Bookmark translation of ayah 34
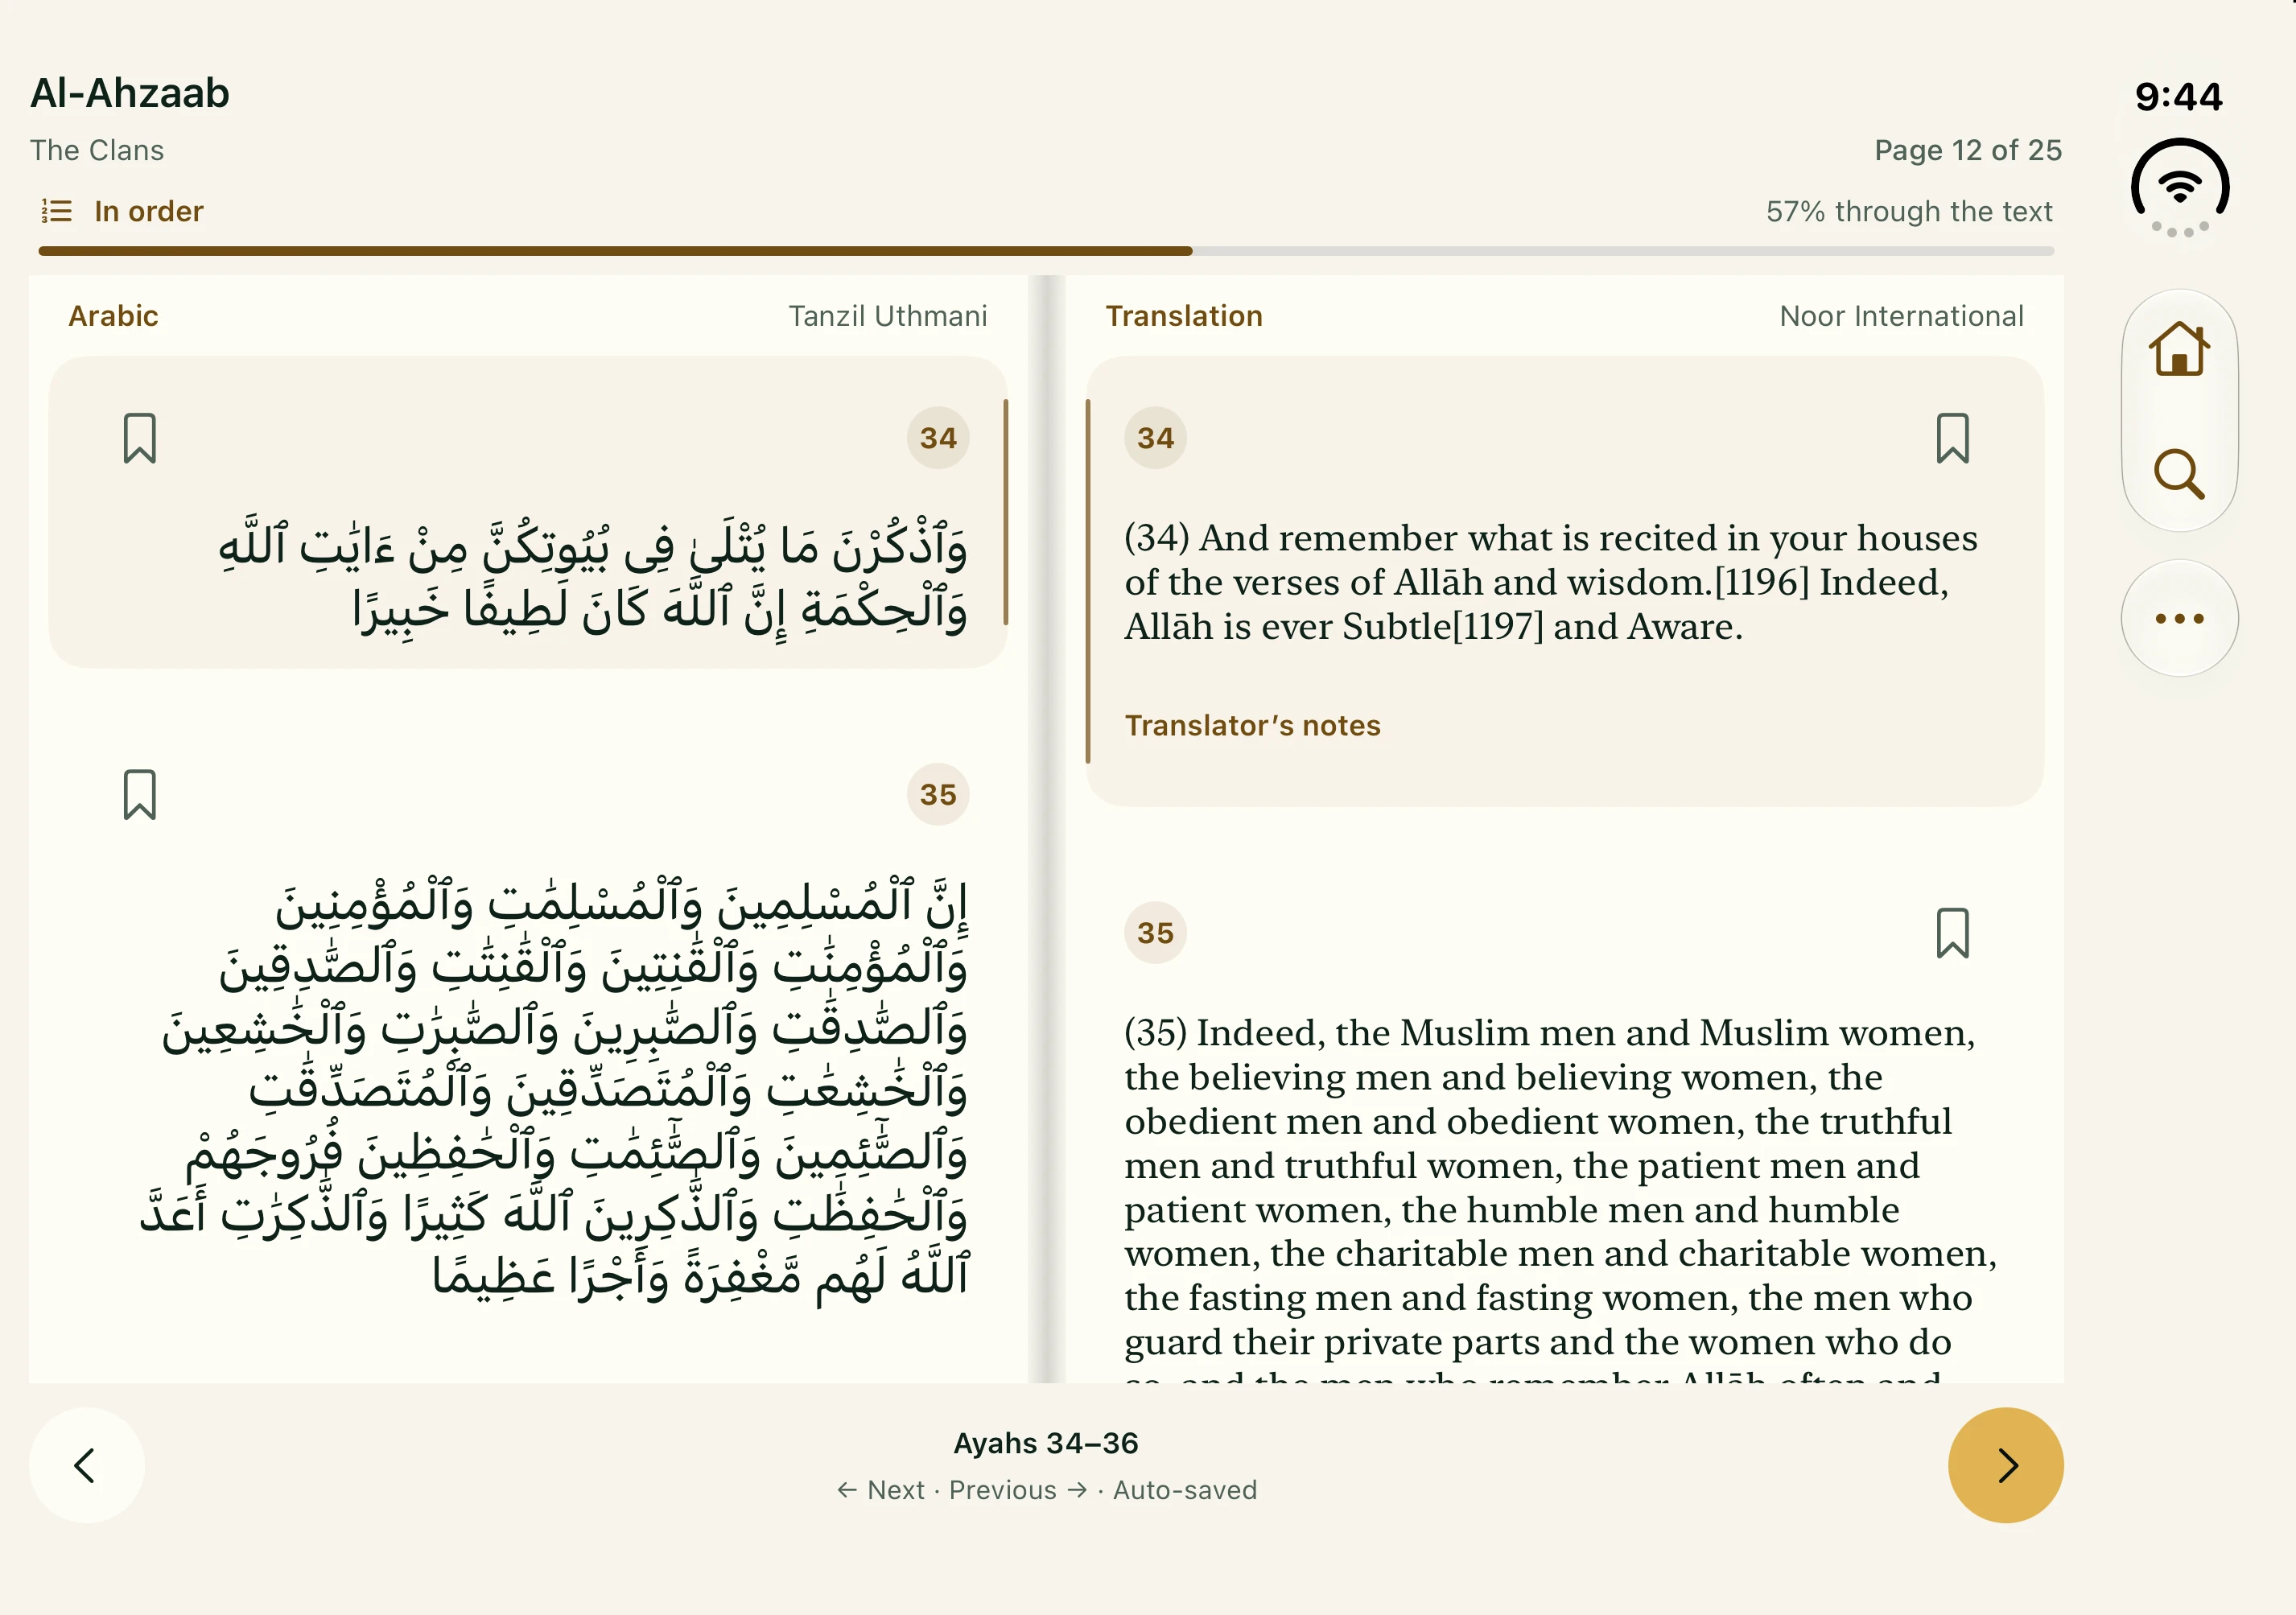Viewport: 2296px width, 1615px height. 1952,438
